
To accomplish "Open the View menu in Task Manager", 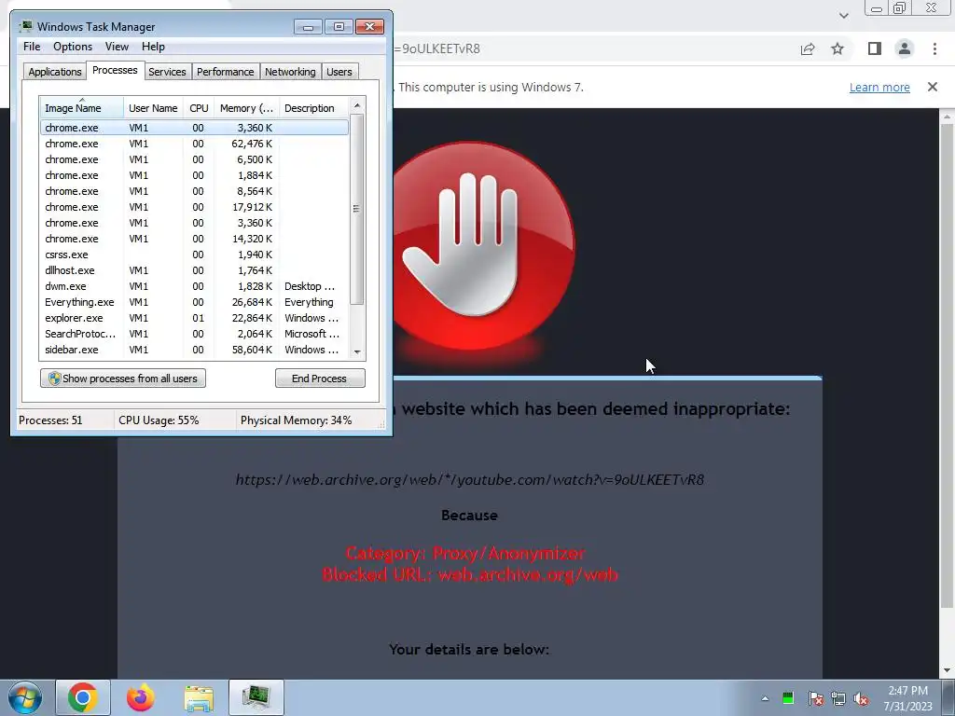I will pyautogui.click(x=117, y=47).
